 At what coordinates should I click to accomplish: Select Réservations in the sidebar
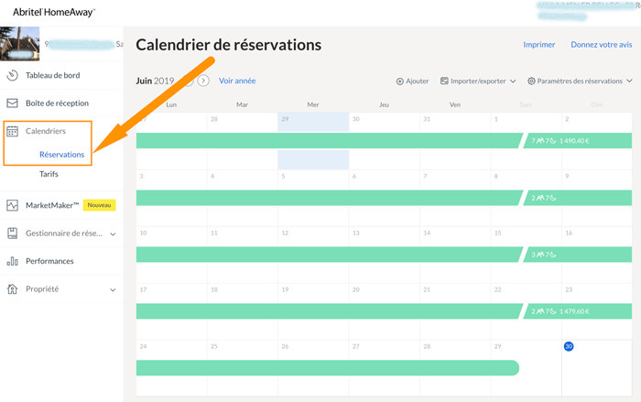[x=62, y=155]
